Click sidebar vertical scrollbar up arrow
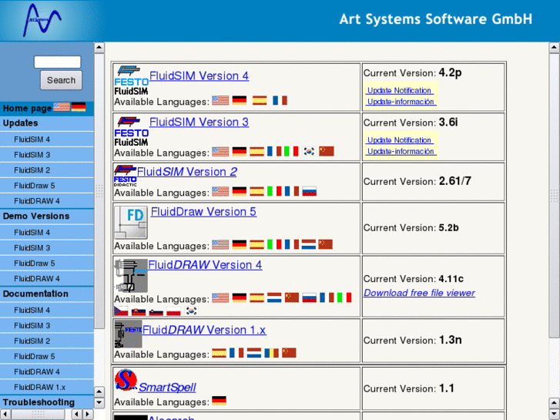Viewport: 560px width, 420px height. (99, 48)
